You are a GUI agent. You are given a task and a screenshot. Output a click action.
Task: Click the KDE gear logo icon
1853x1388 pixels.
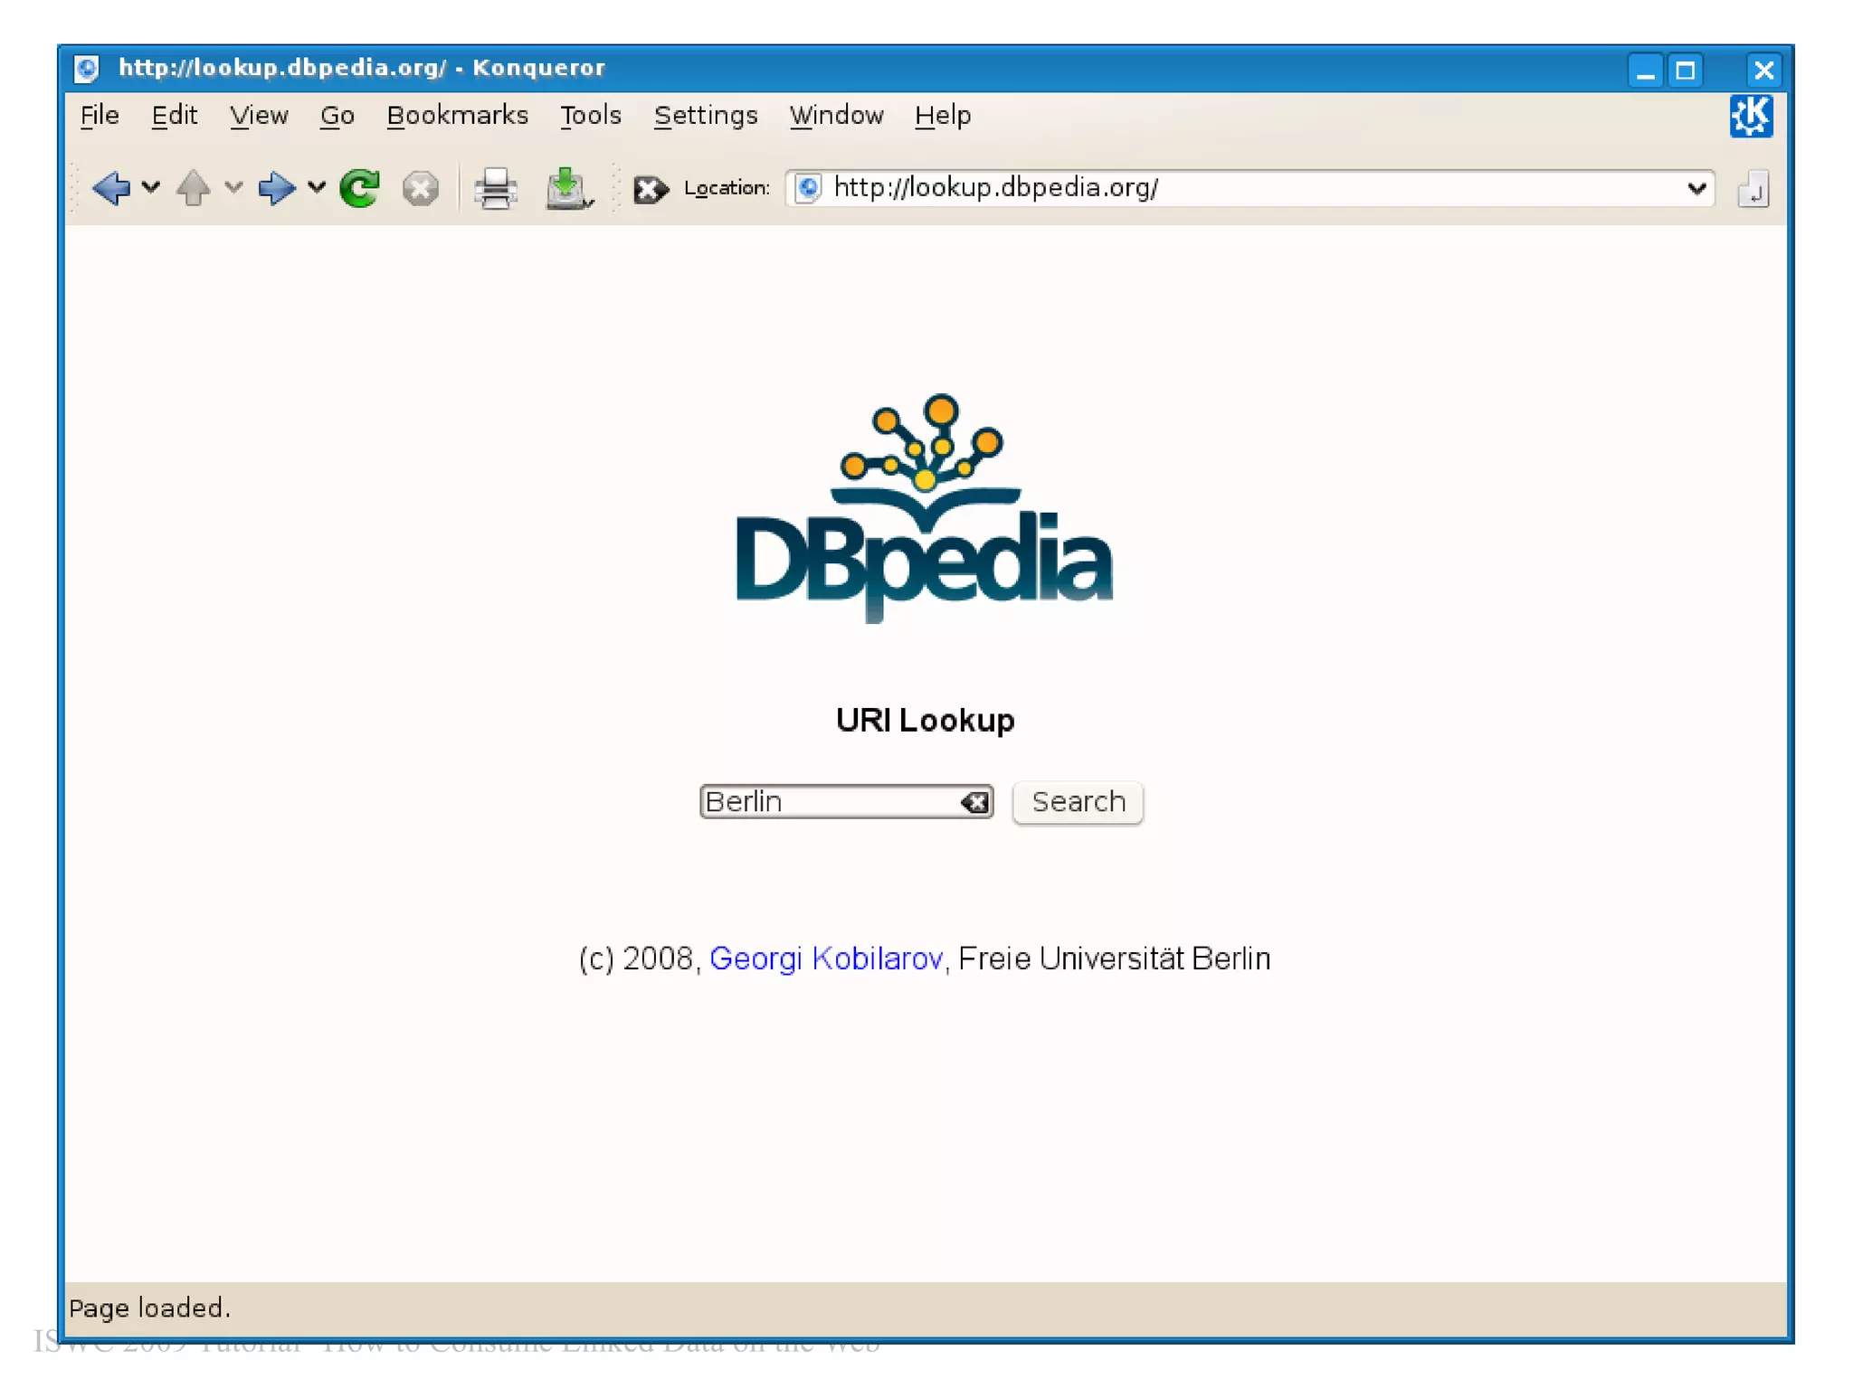pos(1751,117)
